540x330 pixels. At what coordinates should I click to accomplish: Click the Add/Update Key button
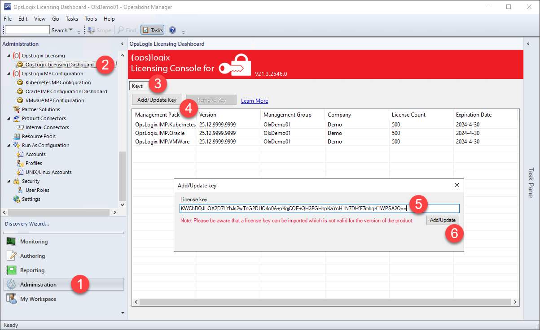coord(157,100)
